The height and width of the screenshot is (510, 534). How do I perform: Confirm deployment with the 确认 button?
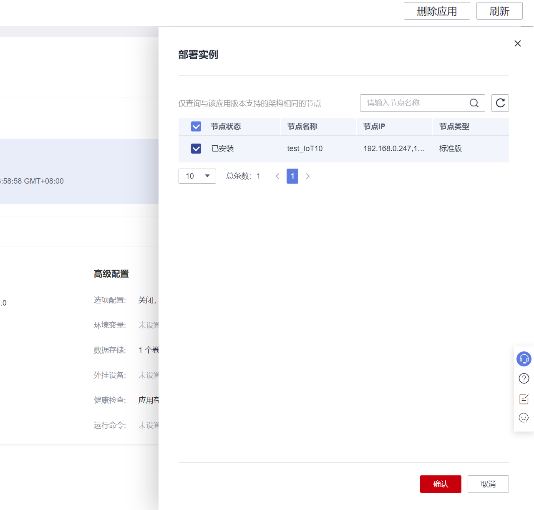tap(441, 484)
